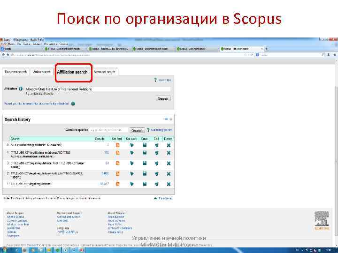Save the outer space search

pos(145,164)
